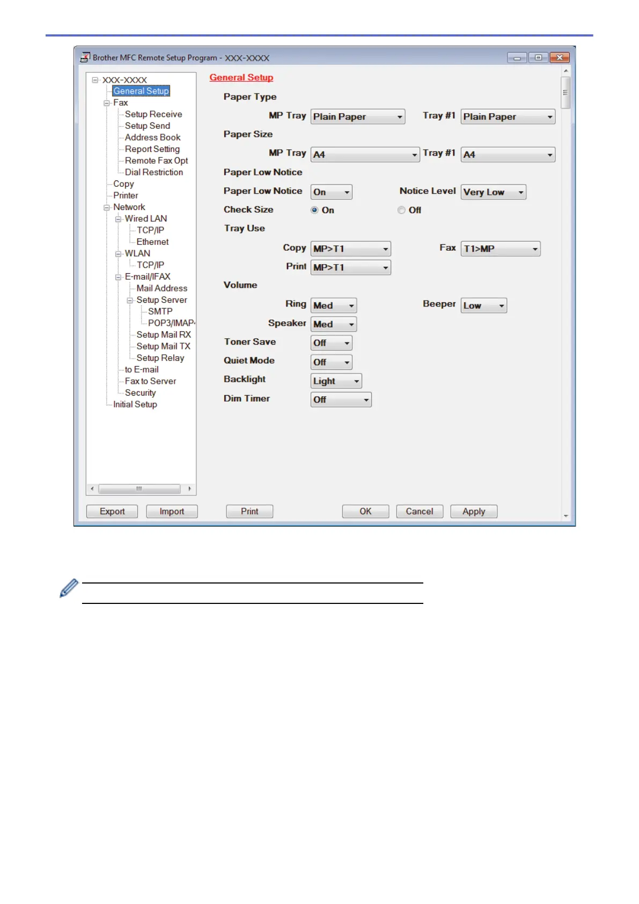This screenshot has height=904, width=639.
Task: Select Remote Fax Opt in the tree
Action: click(x=157, y=161)
